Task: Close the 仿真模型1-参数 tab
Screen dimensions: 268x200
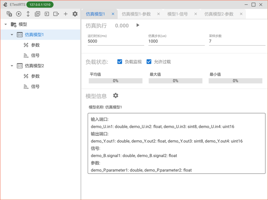Action: (159, 14)
